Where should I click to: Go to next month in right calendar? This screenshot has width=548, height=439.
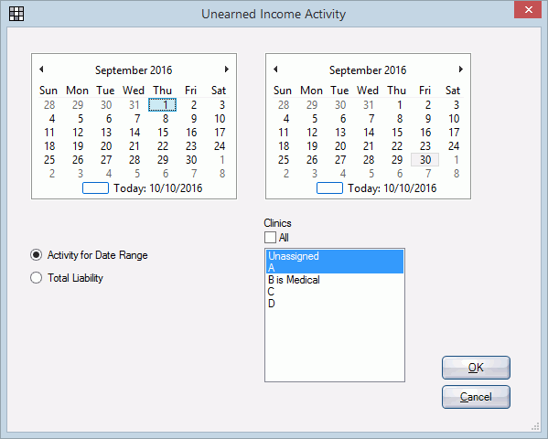pyautogui.click(x=460, y=70)
